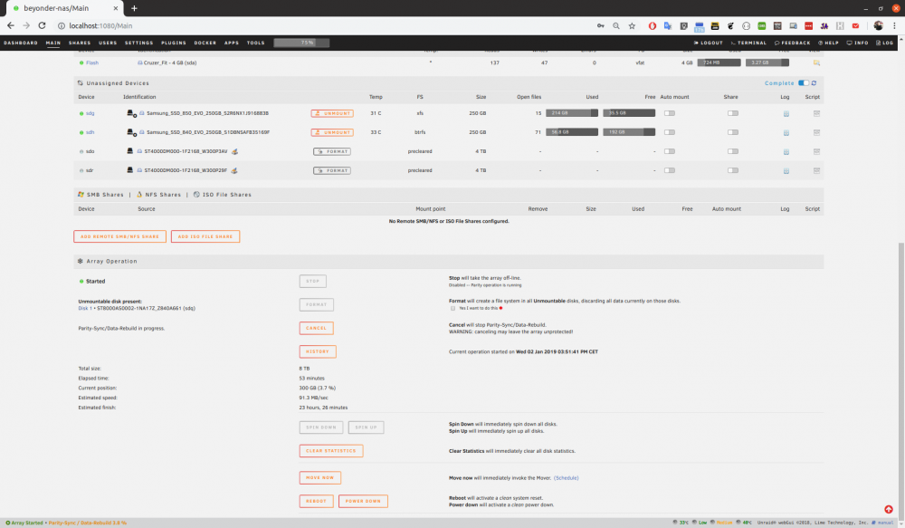Click the scroll-to-top red arrow icon
Screen dimensions: 905x528
(889, 509)
